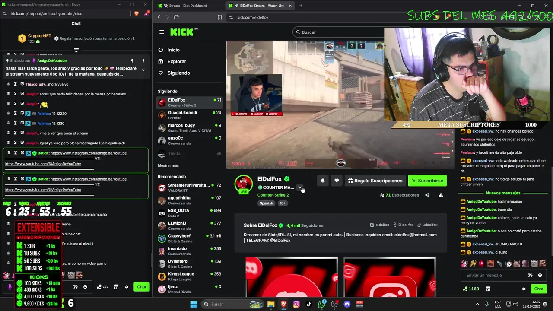The width and height of the screenshot is (553, 311).
Task: Open KingsLeague recommended channel
Action: click(189, 276)
